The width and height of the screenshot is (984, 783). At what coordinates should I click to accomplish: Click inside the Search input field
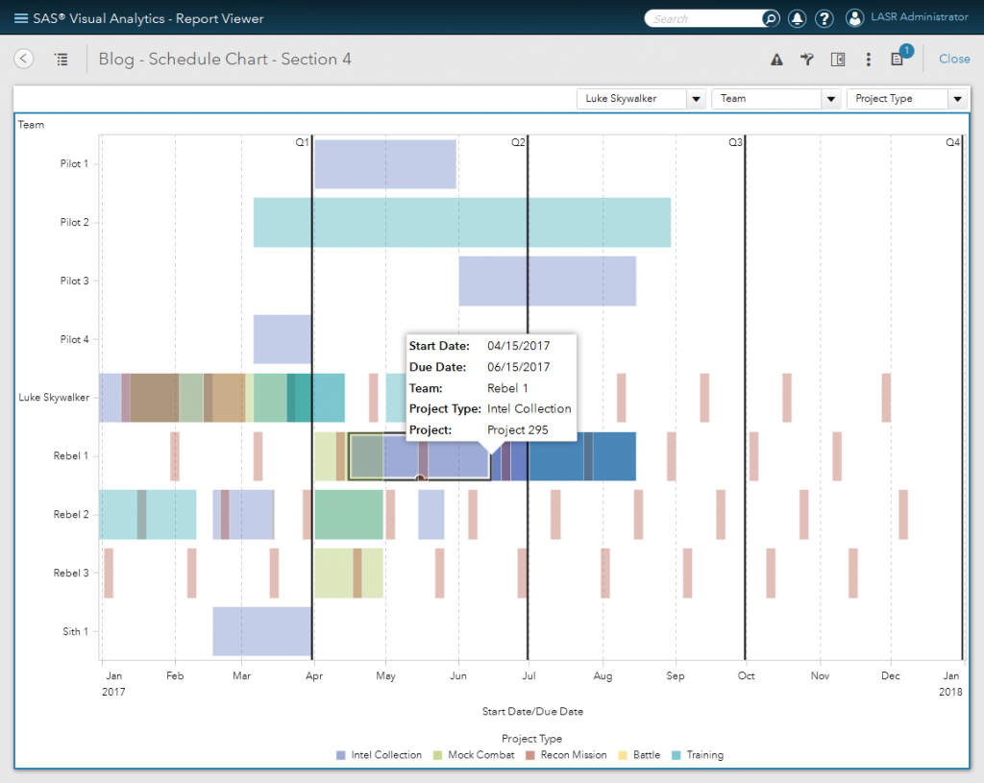(x=711, y=17)
